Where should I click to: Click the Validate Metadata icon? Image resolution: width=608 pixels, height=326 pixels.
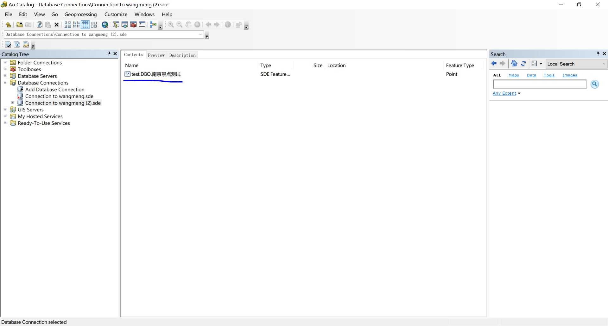point(8,45)
